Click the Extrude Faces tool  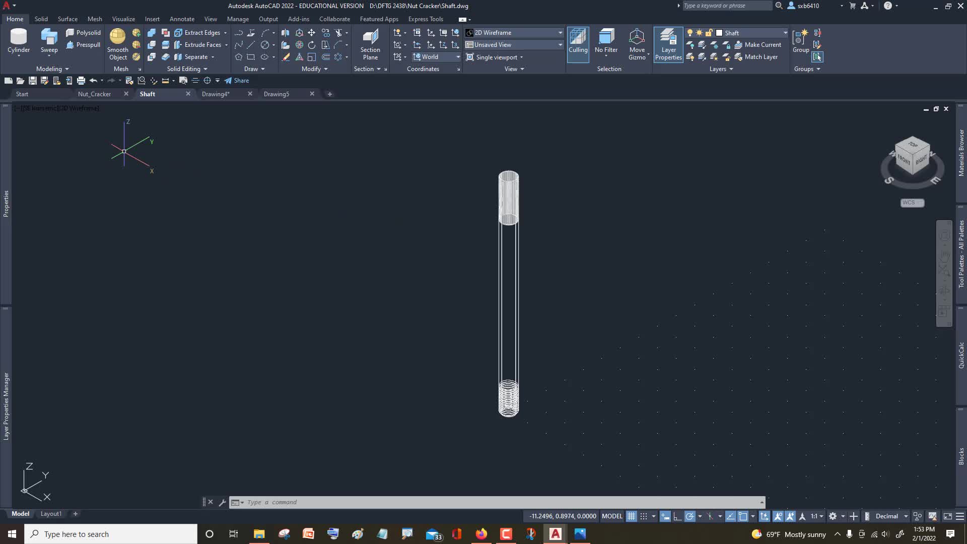point(198,45)
